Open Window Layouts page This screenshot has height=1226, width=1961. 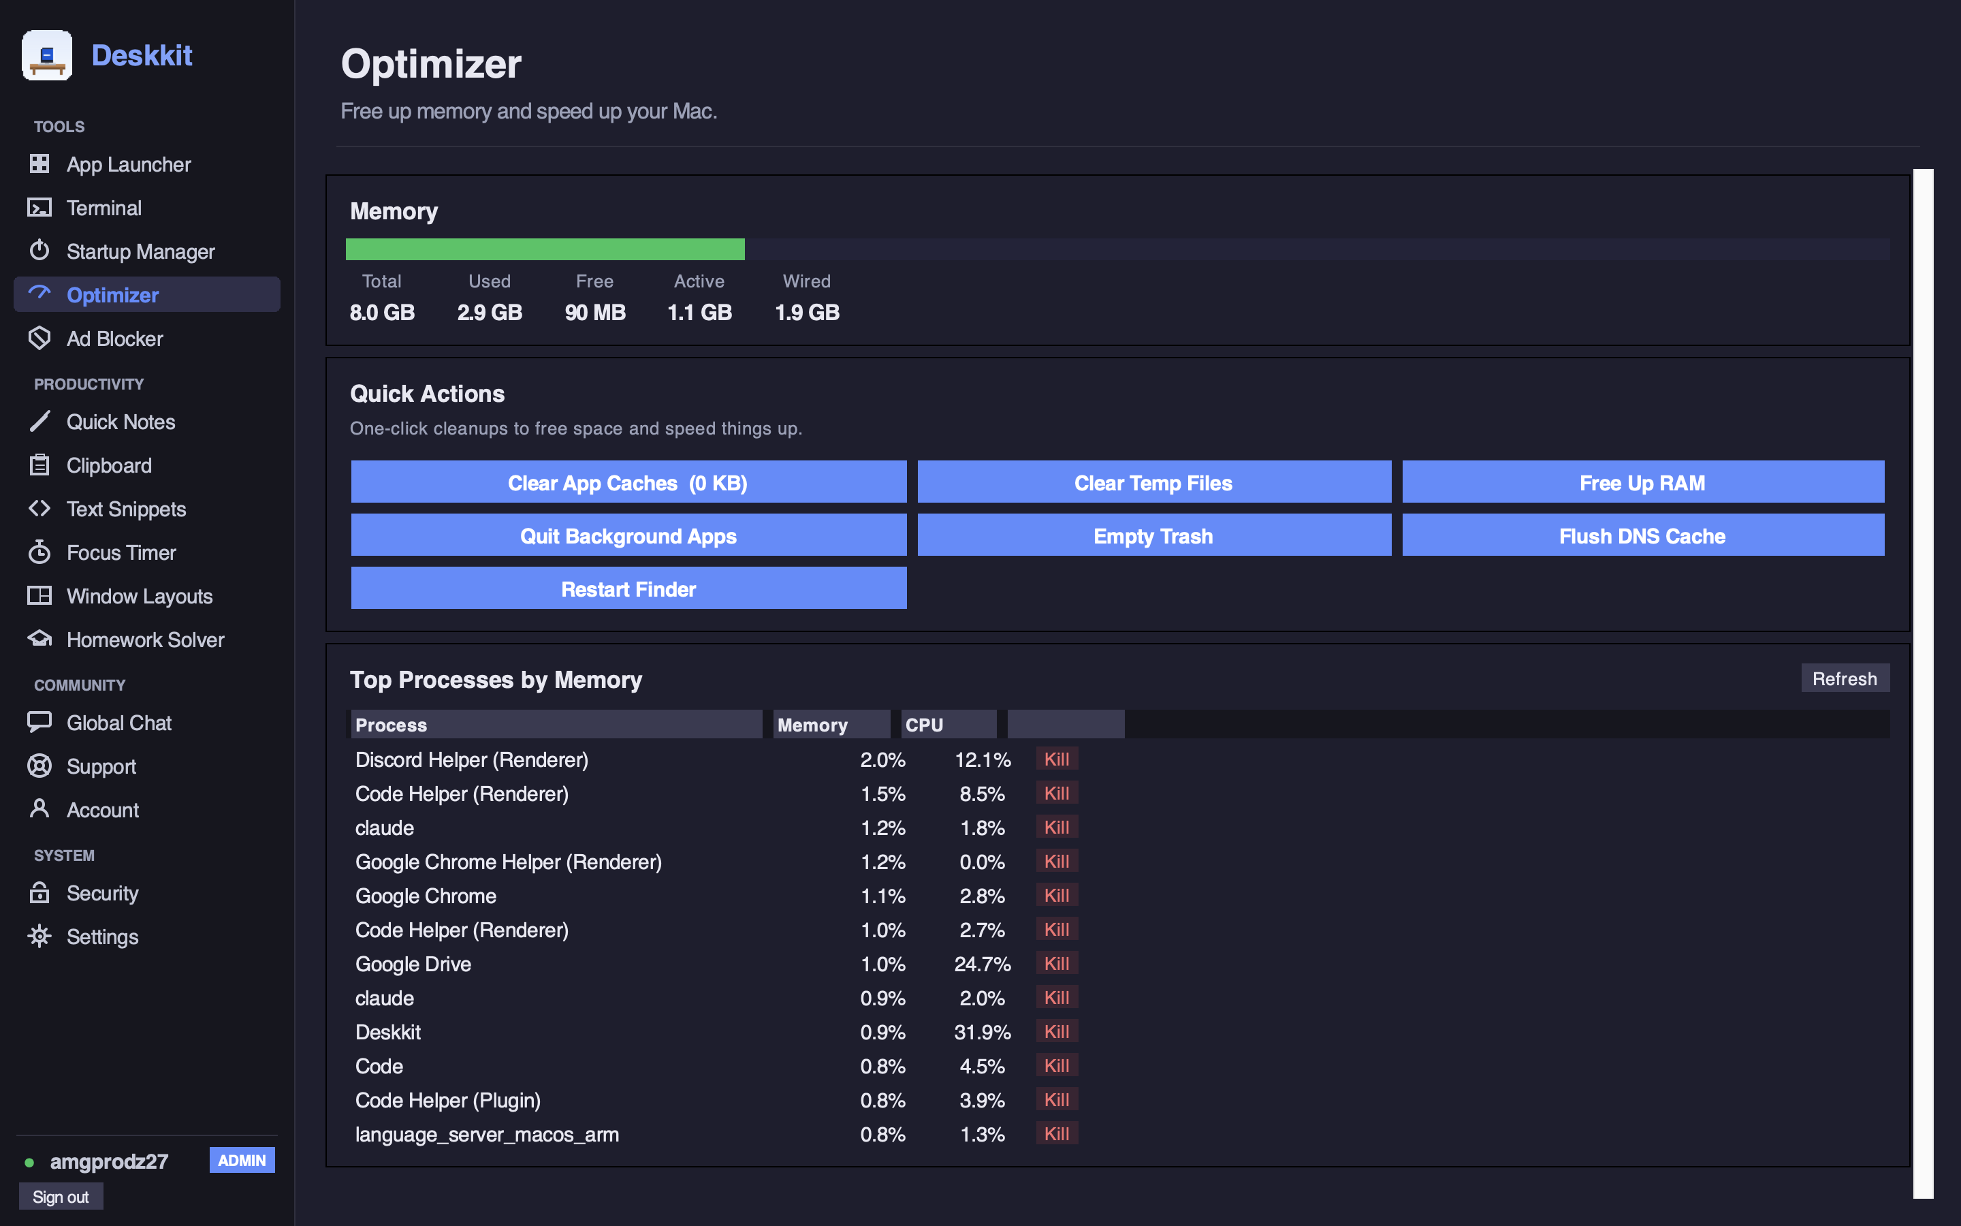[146, 596]
